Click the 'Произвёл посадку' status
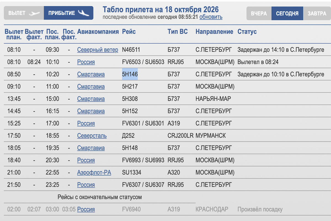This screenshot has width=331, height=221. (x=260, y=210)
